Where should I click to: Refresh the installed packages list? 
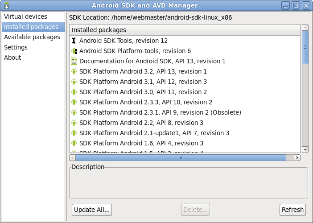tap(292, 210)
